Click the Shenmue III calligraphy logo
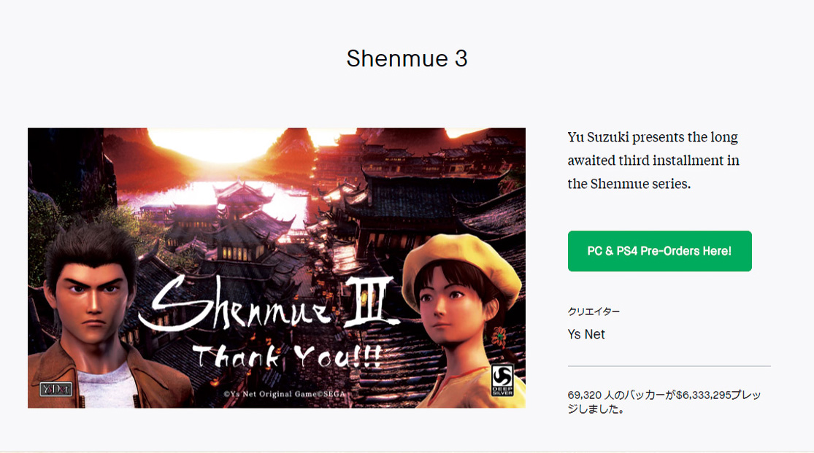Image resolution: width=814 pixels, height=453 pixels. [x=269, y=305]
